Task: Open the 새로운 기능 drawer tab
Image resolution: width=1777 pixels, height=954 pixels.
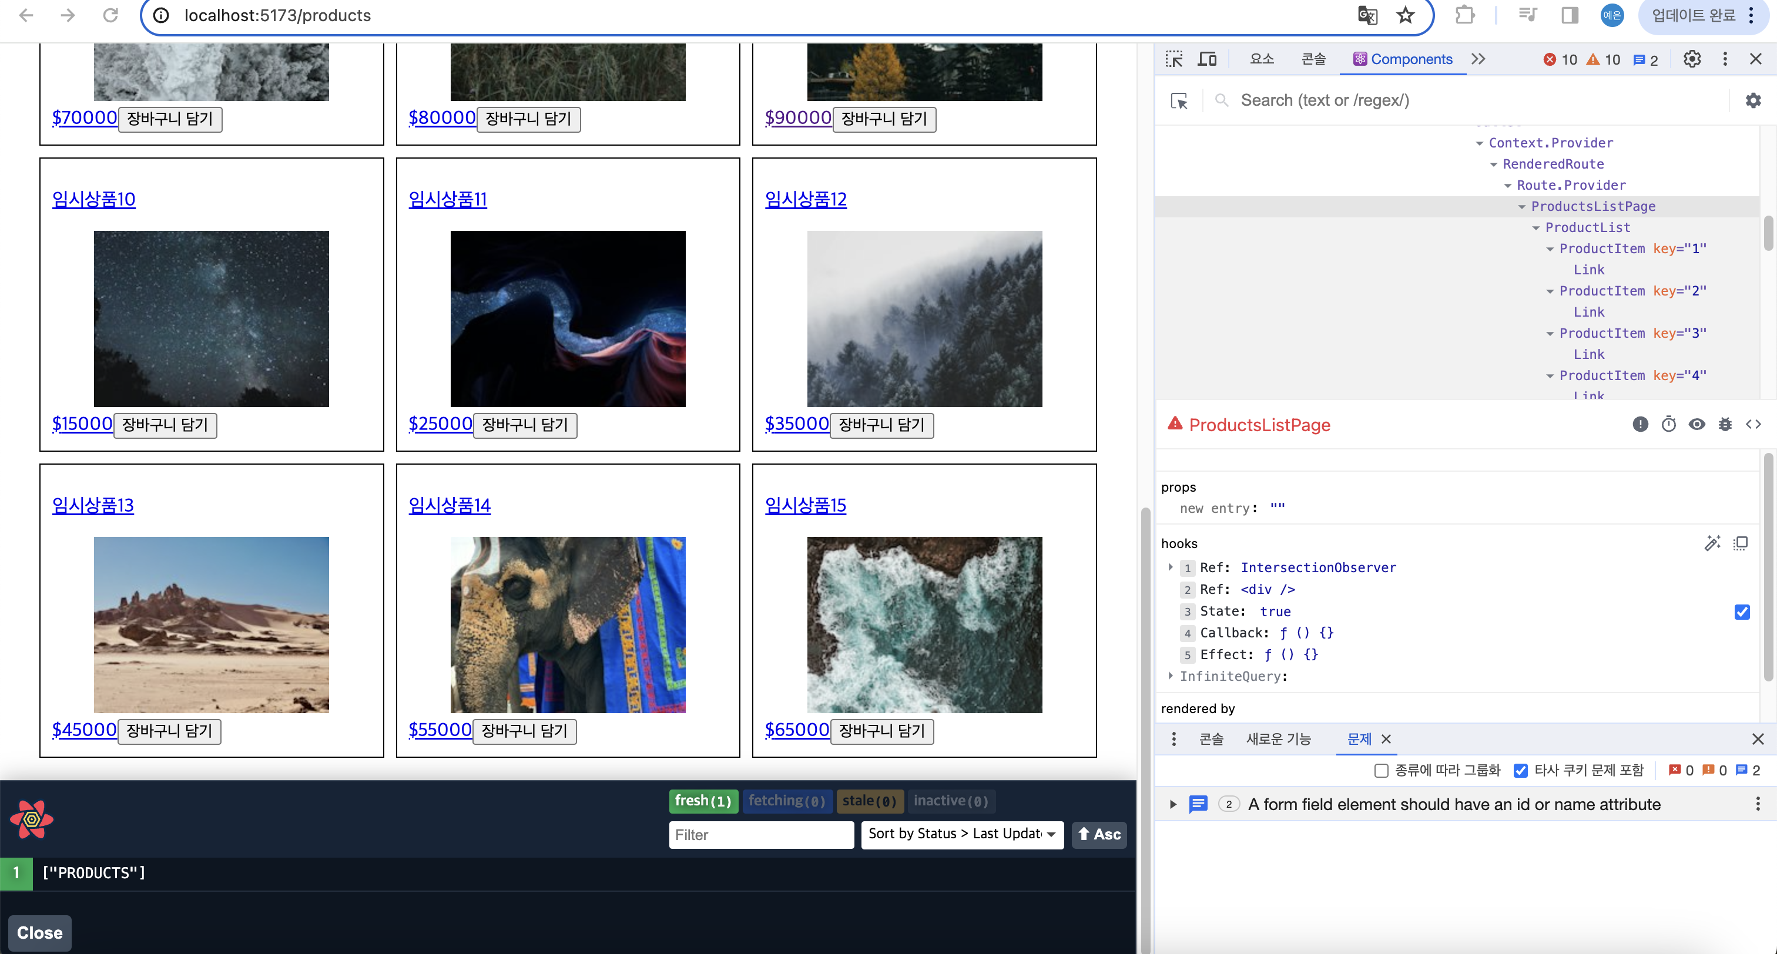Action: tap(1278, 739)
